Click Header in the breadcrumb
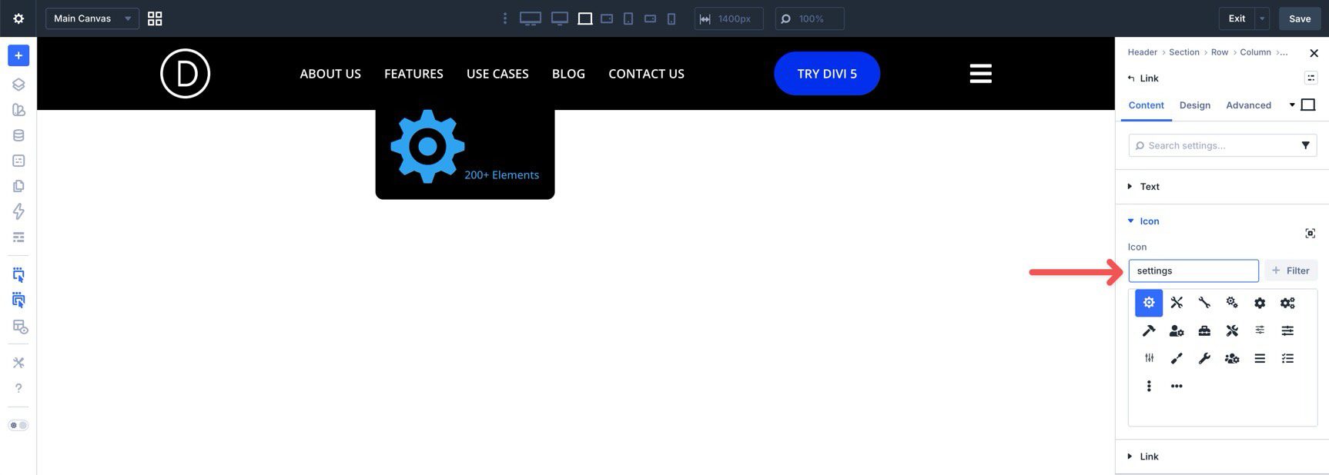The height and width of the screenshot is (475, 1329). pos(1142,52)
